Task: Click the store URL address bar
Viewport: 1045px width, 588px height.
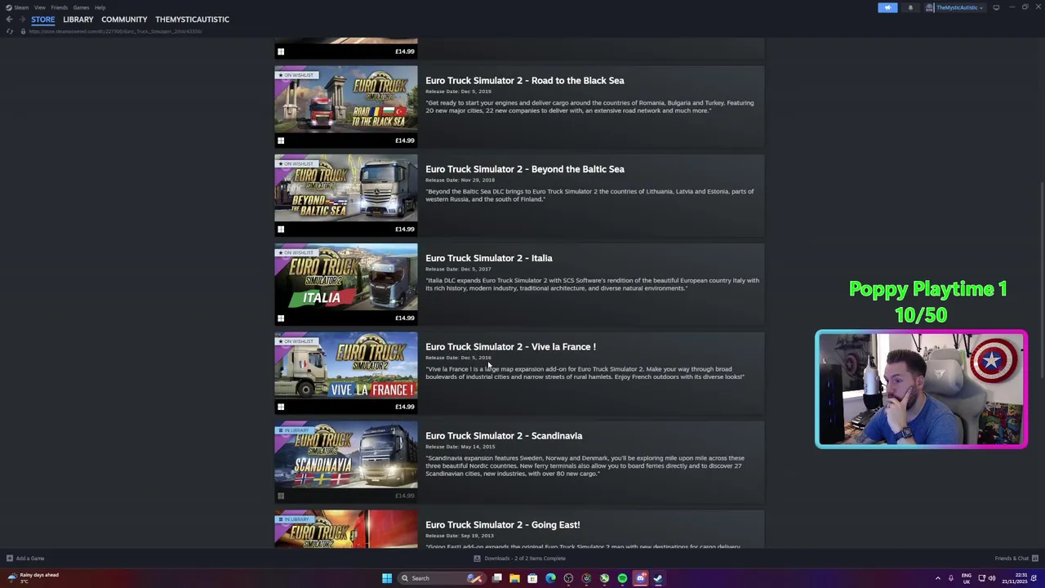Action: click(x=115, y=31)
